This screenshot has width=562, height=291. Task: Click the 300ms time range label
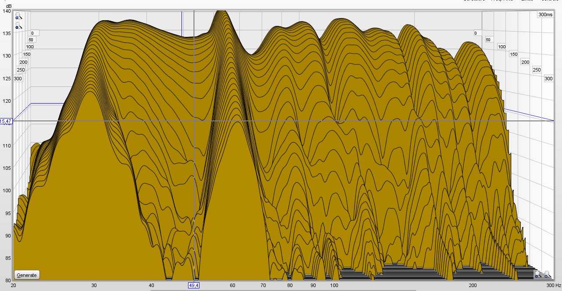pyautogui.click(x=545, y=14)
